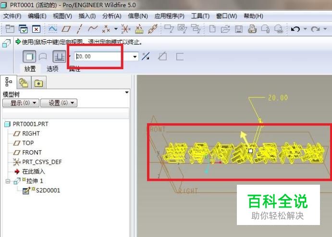Click the send with link icon
This screenshot has height=237, width=332.
[279, 29]
